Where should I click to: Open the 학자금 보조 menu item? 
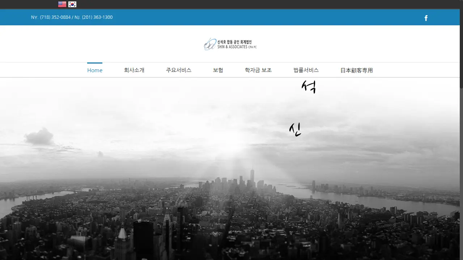258,70
